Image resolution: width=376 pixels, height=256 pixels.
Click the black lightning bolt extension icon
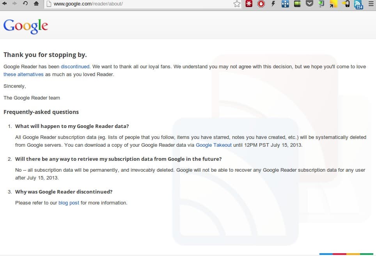coord(273,4)
